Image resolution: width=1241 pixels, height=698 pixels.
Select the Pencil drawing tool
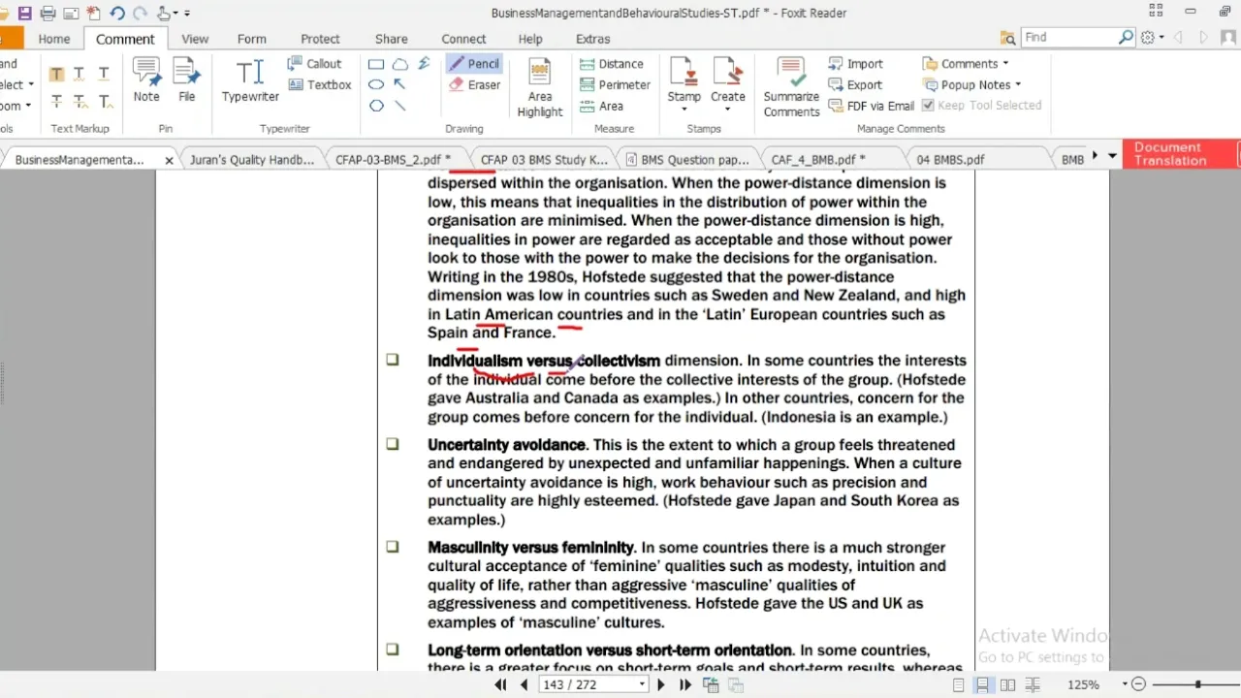(474, 64)
